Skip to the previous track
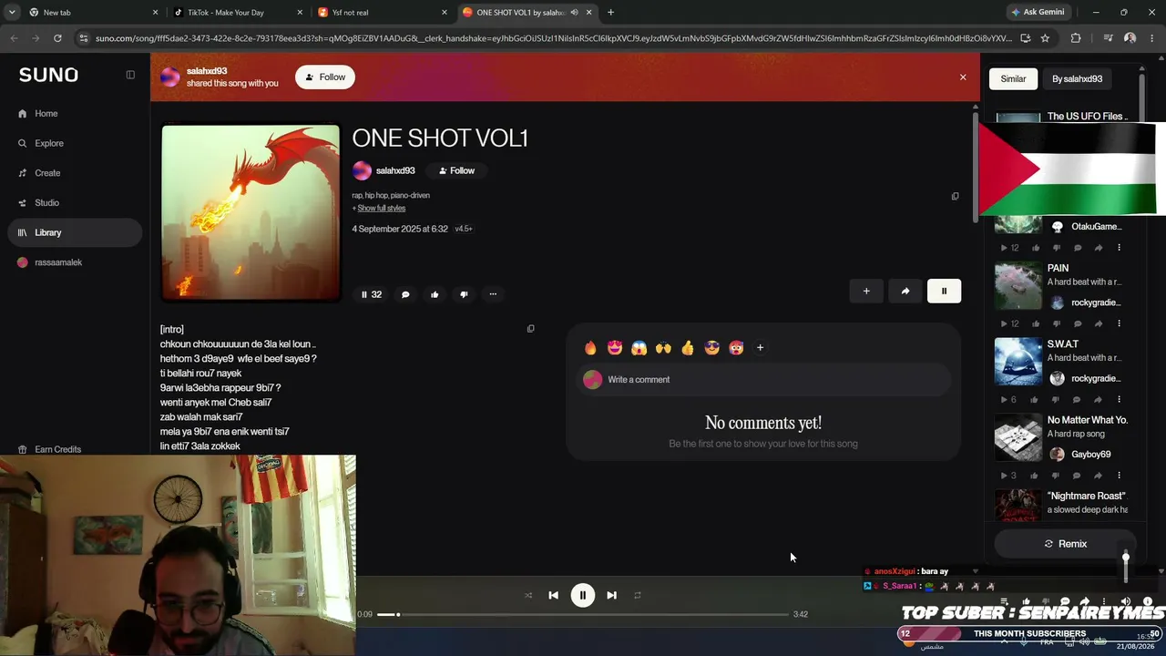This screenshot has height=656, width=1166. click(x=553, y=596)
